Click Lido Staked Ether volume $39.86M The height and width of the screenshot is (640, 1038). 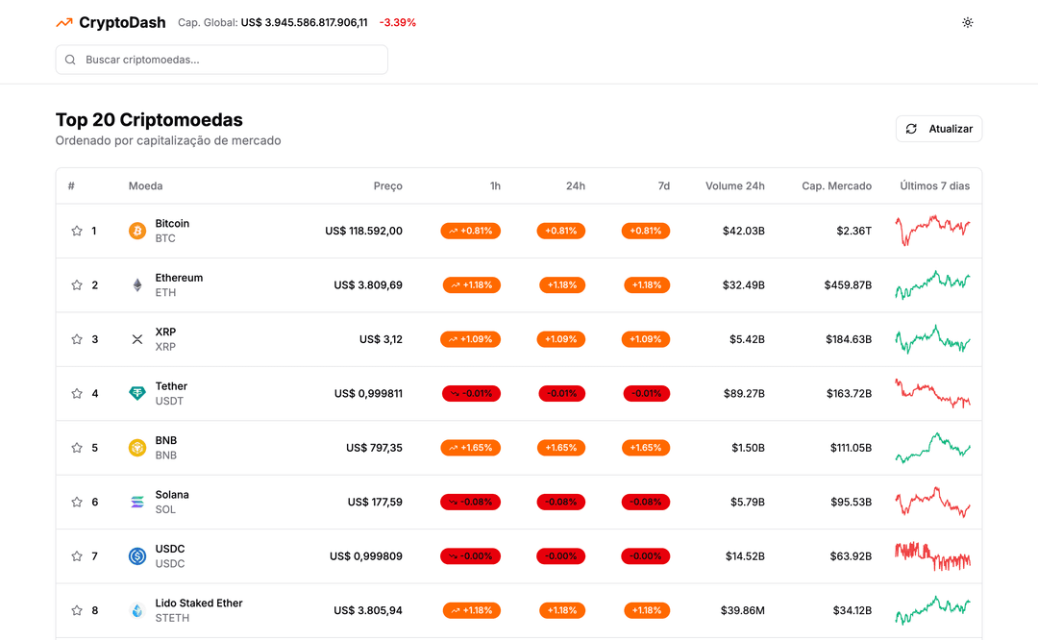[743, 611]
